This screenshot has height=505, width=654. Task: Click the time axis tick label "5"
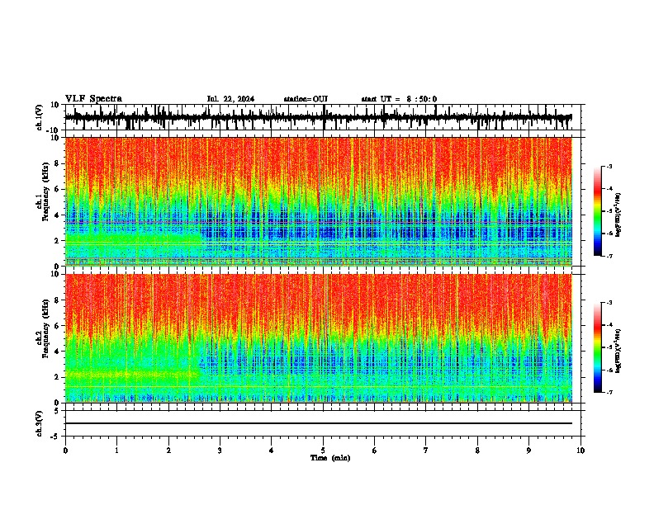pyautogui.click(x=323, y=451)
